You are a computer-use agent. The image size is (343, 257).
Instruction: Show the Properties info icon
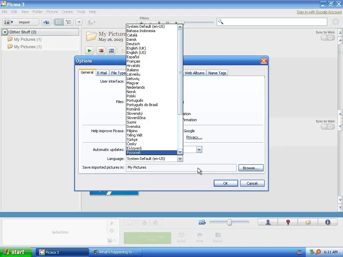(328, 222)
